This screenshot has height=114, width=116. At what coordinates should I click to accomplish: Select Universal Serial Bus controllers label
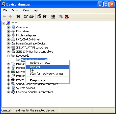35,92
